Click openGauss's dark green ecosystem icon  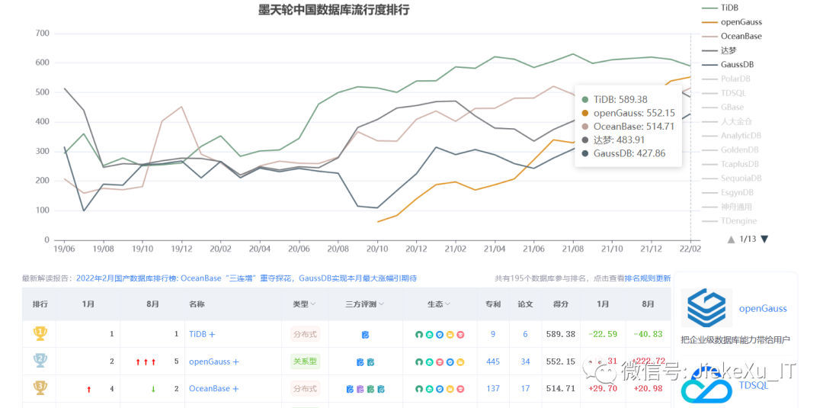(x=419, y=361)
